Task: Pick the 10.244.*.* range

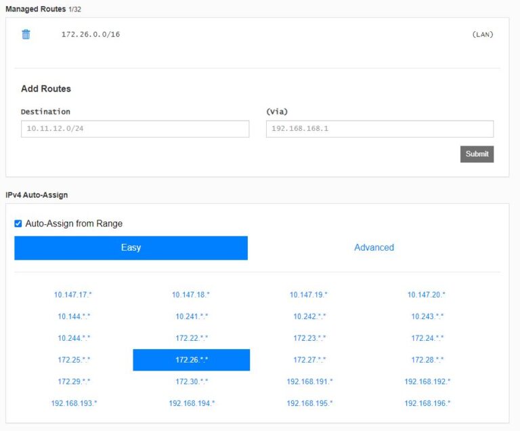Action: [x=74, y=338]
